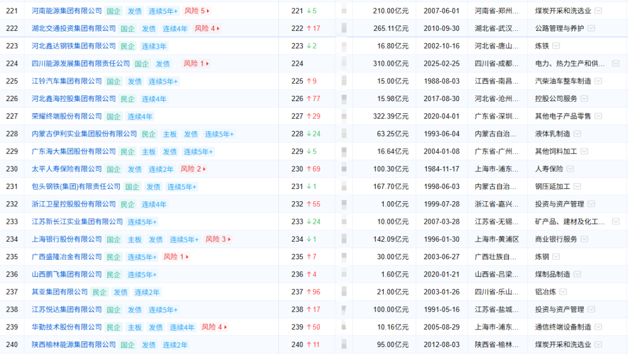Open industry dropdown beside 公路管理与养护
Viewport: 628px width, 354px height.
pos(591,28)
